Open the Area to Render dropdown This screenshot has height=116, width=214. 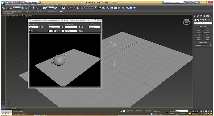33,27
